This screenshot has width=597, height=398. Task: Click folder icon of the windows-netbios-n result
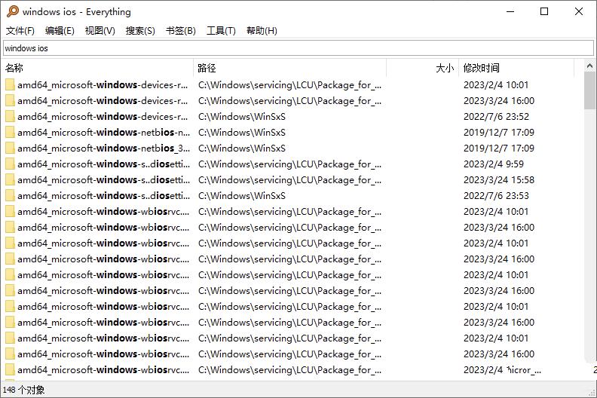point(10,133)
